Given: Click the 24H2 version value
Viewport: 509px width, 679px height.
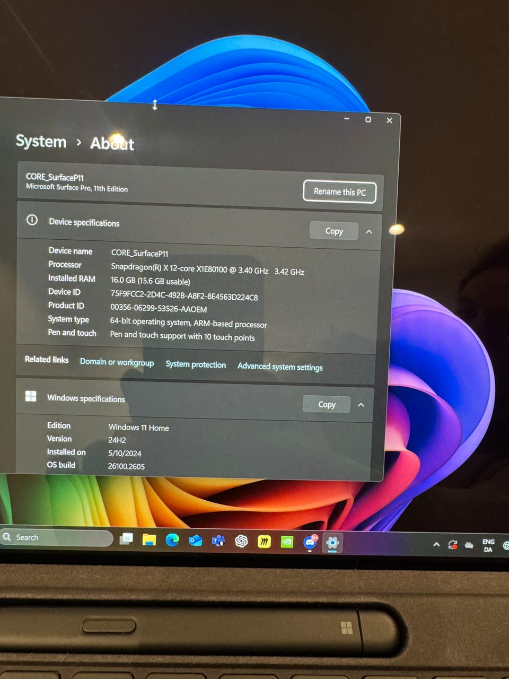Looking at the screenshot, I should [x=117, y=440].
